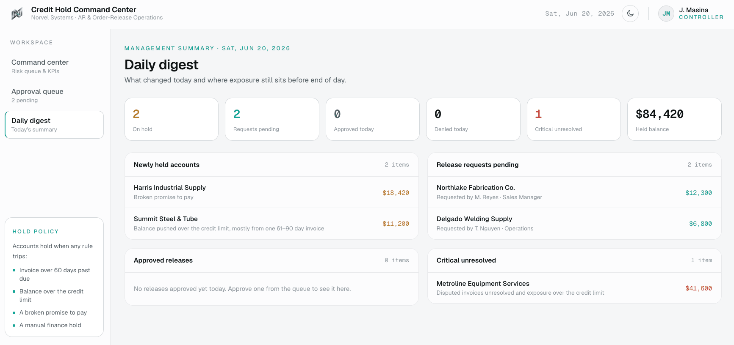Open the On hold summary card
This screenshot has width=734, height=345.
click(x=172, y=119)
